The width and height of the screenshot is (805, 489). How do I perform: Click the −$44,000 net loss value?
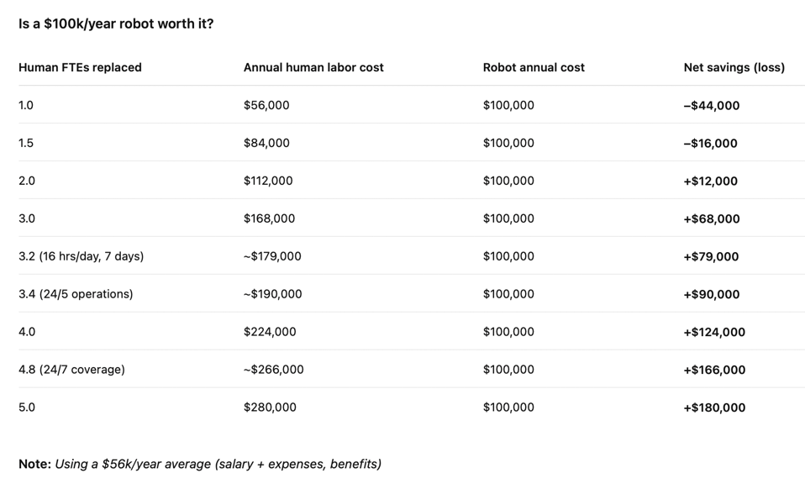coord(711,106)
